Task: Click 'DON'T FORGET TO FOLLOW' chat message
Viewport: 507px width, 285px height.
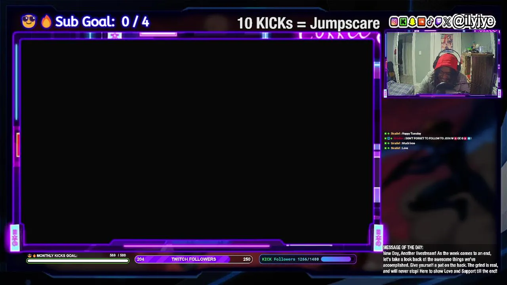Action: click(x=438, y=138)
